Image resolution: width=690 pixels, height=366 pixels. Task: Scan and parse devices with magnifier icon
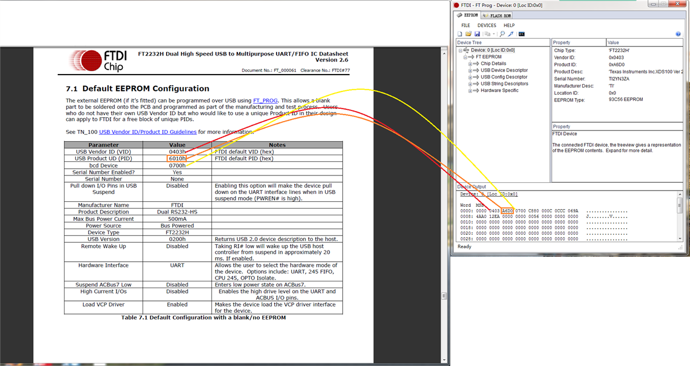coord(502,34)
